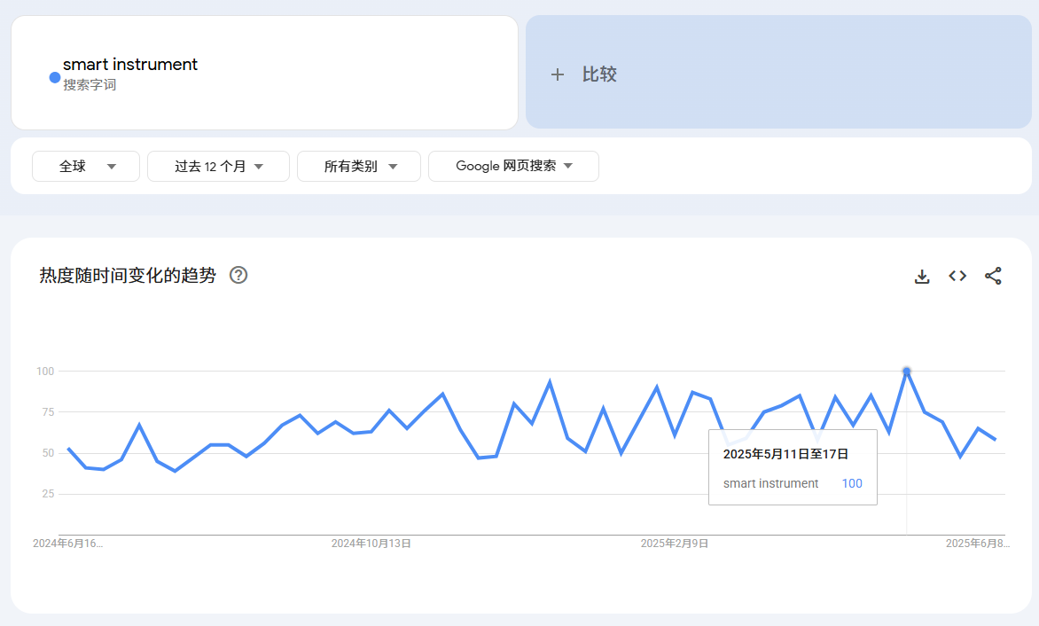Click the blue dot beside smart instrument

pos(55,78)
